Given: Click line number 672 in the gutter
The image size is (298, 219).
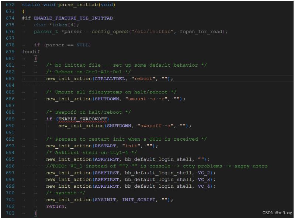Looking at the screenshot, I should click(x=10, y=4).
